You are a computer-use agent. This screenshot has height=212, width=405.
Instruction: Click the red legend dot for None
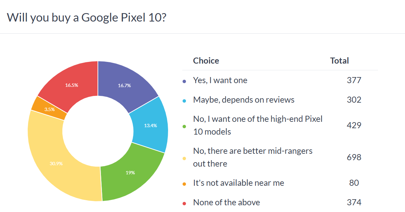coord(184,203)
